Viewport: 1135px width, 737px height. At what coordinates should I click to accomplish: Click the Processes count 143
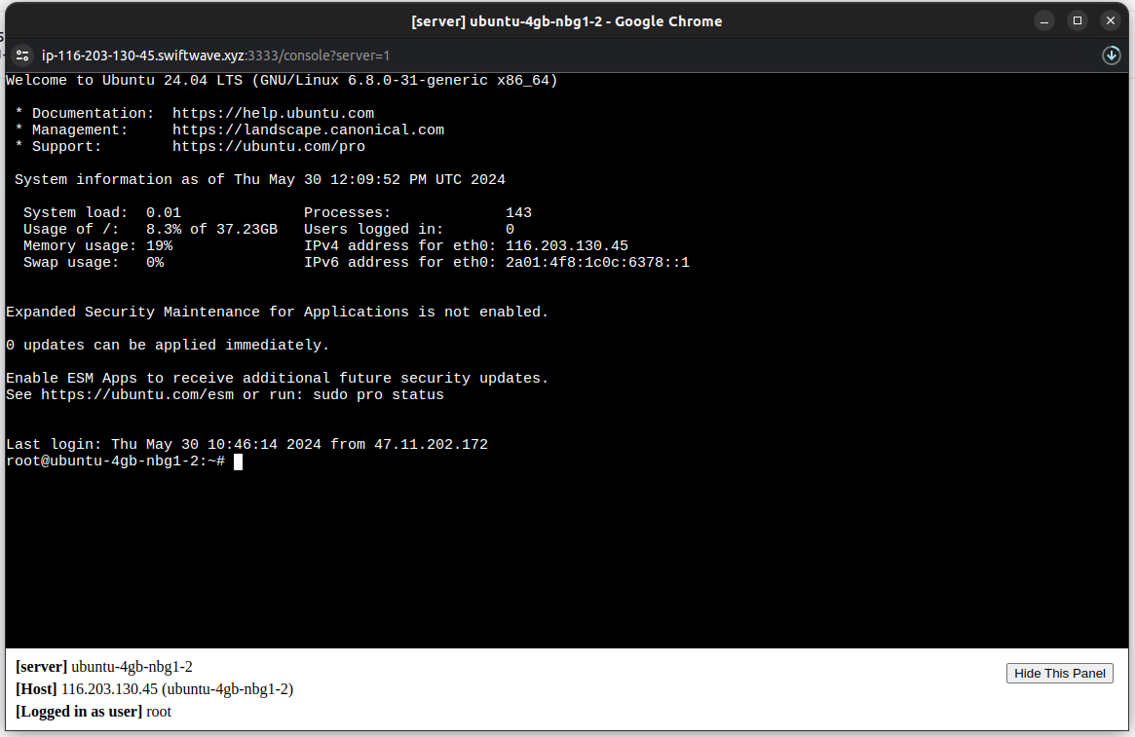pyautogui.click(x=518, y=212)
